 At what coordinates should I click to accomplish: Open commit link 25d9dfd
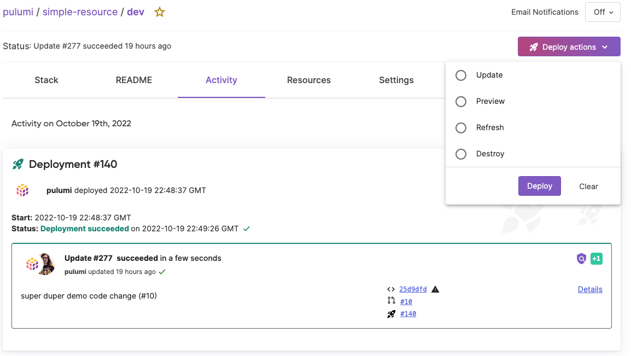(413, 289)
